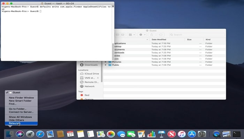Open Calendar app in the dock

70,134
